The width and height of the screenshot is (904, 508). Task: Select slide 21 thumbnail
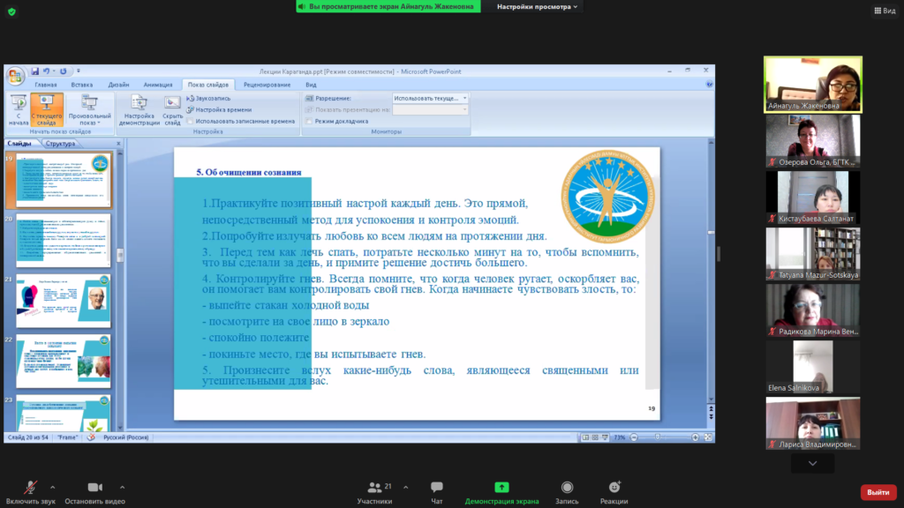pyautogui.click(x=64, y=301)
